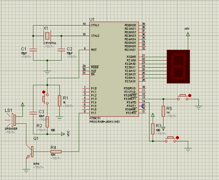The height and width of the screenshot is (180, 219).
Task: Click the P3.7/RD pin label
Action: coord(131,113)
